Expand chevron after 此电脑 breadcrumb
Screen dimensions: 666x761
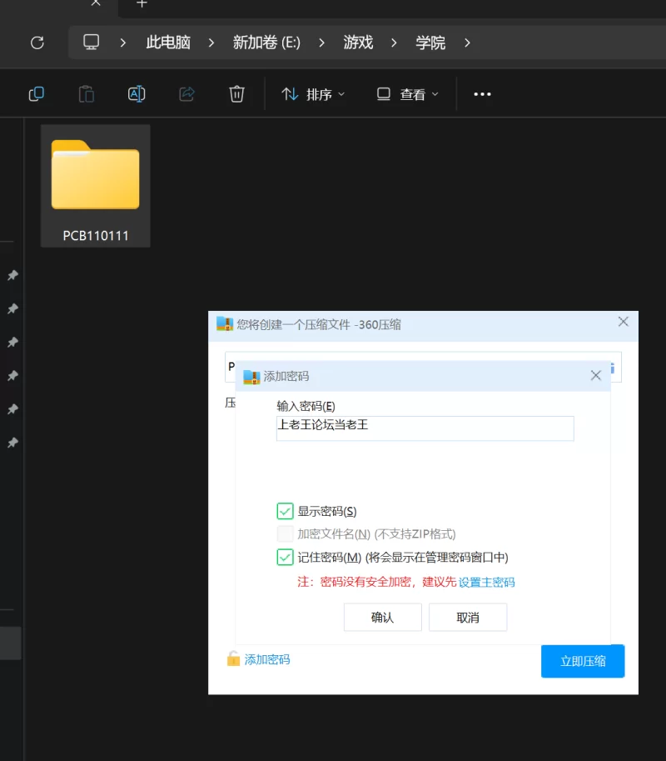211,43
